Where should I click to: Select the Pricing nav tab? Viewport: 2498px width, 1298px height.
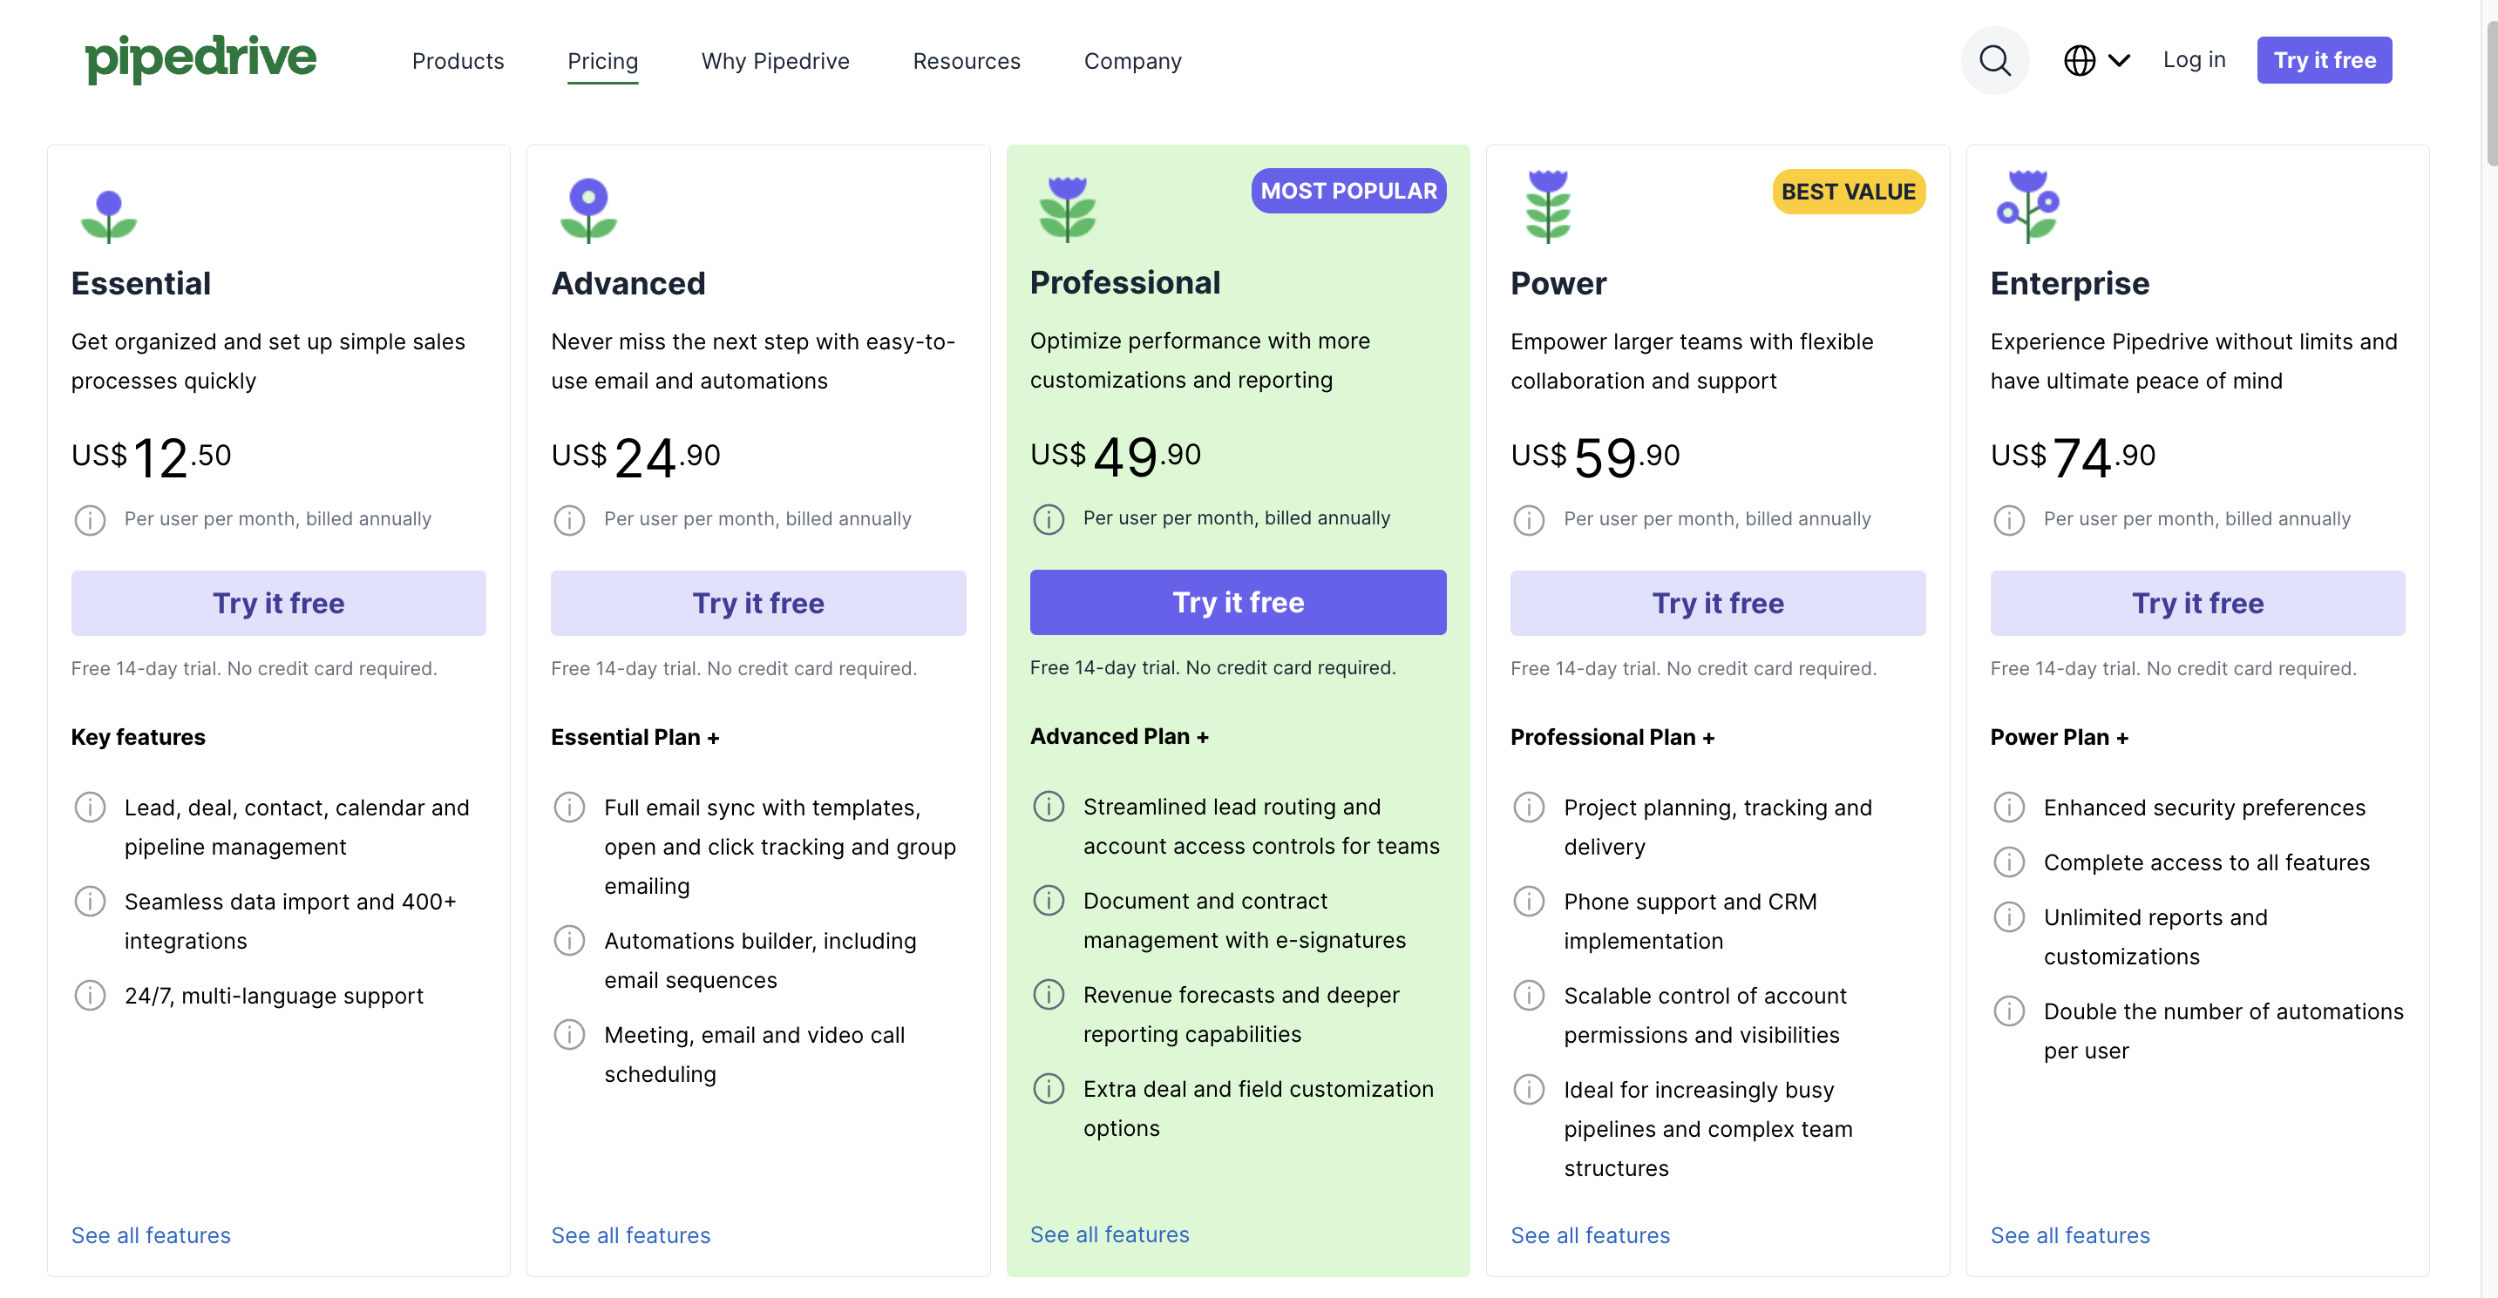click(602, 61)
